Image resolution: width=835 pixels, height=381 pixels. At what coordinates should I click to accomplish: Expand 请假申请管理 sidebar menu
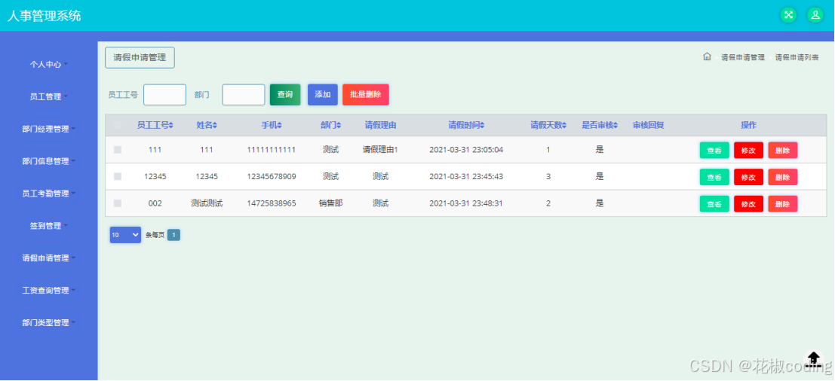tap(48, 258)
